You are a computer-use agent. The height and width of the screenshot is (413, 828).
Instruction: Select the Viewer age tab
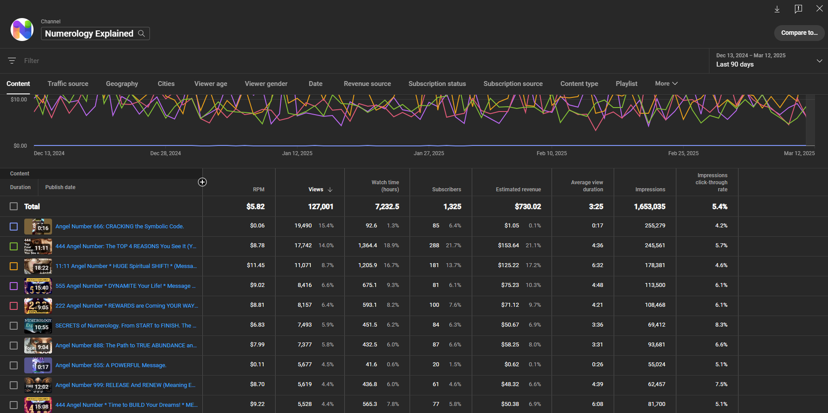point(211,84)
